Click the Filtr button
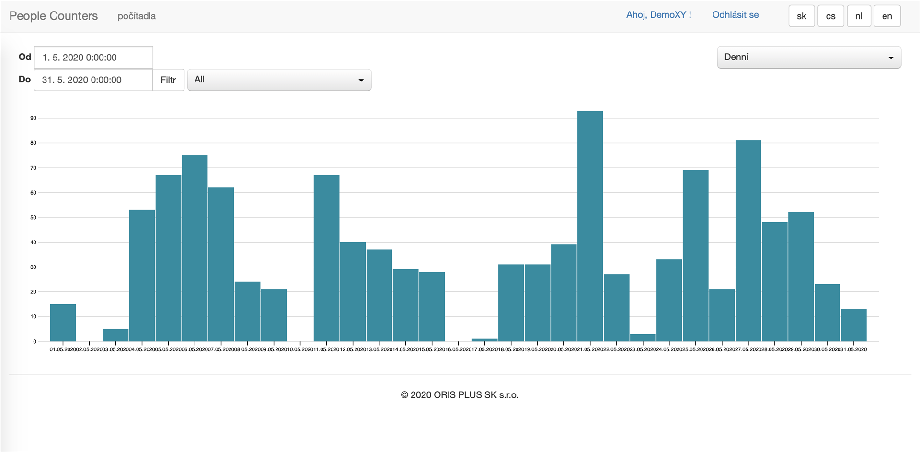 point(168,80)
